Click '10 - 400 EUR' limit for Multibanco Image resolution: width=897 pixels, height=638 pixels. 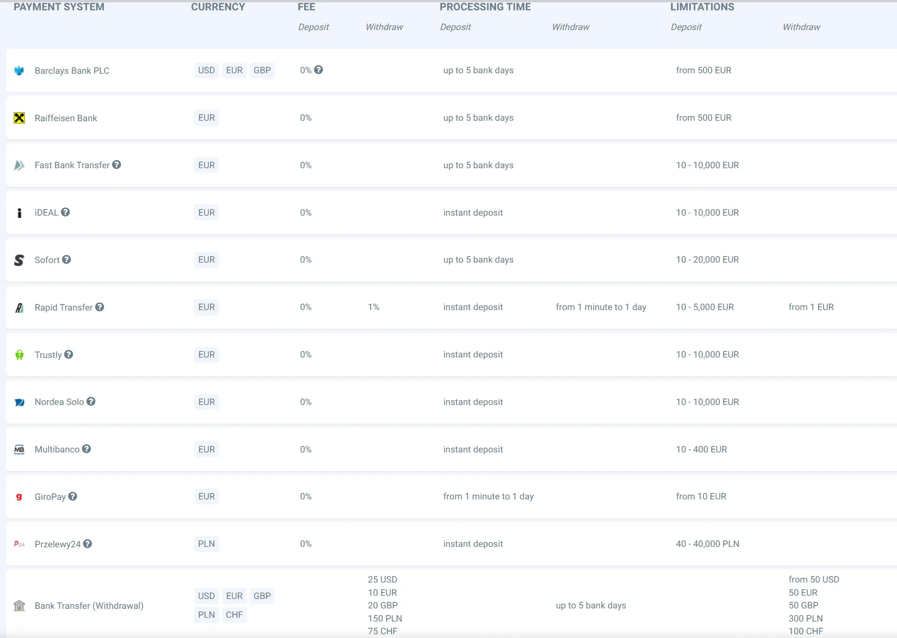point(701,450)
